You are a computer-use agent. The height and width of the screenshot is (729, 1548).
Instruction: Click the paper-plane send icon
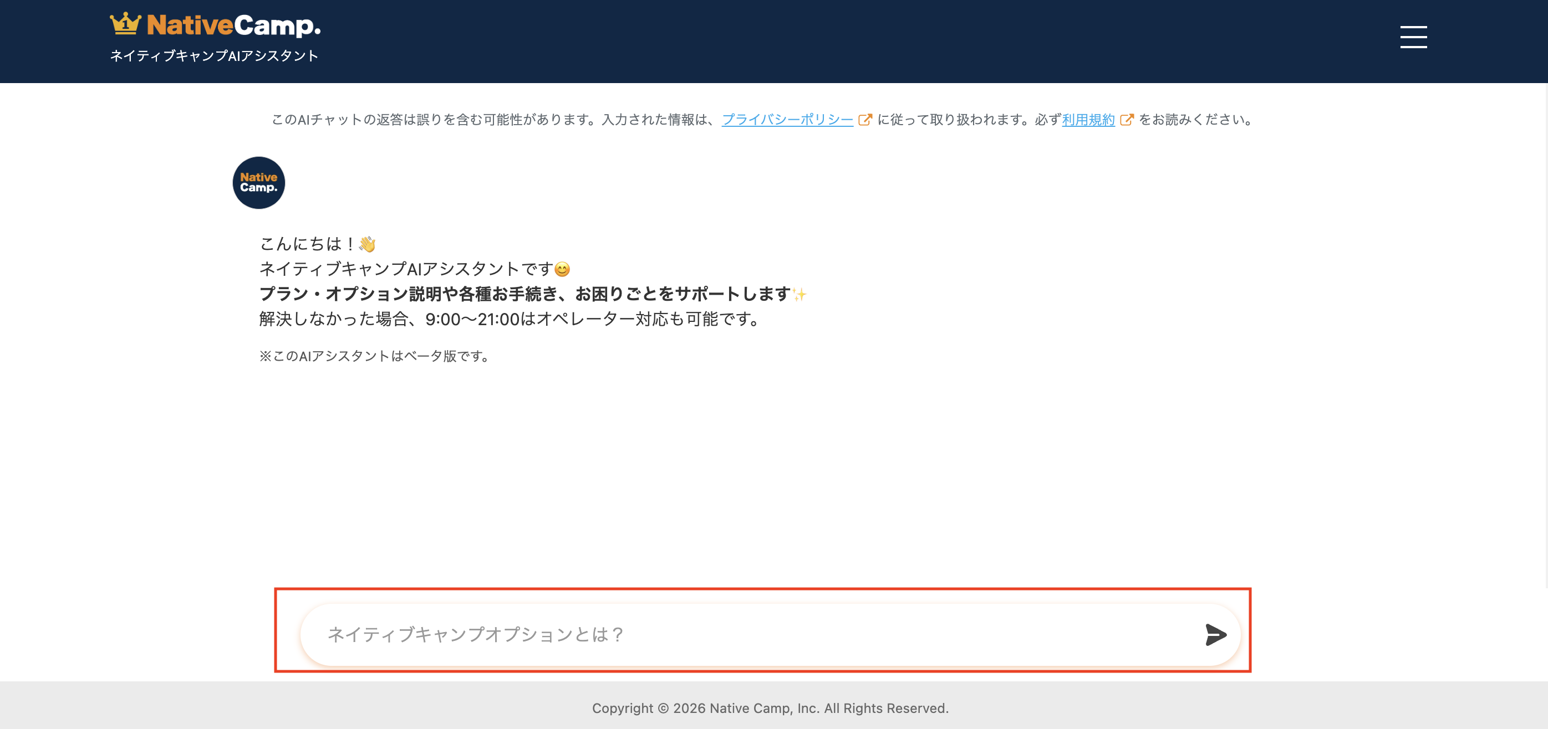1215,635
